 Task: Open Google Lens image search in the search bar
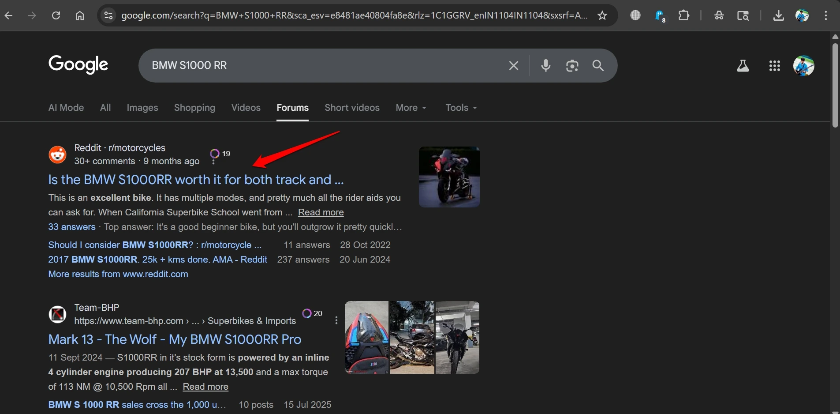(x=572, y=65)
